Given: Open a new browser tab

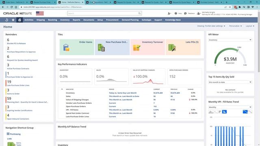Looking at the screenshot, I should point(227,2).
